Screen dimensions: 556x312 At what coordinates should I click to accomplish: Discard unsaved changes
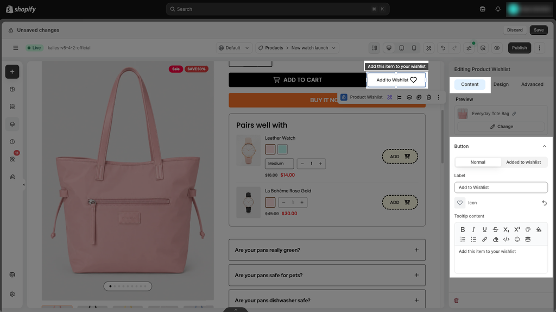(515, 30)
